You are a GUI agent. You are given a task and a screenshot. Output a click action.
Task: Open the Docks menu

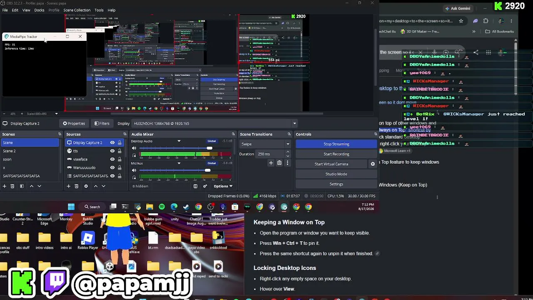click(39, 10)
